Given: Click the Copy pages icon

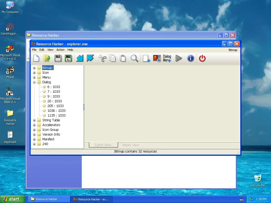Looking at the screenshot, I should pos(112,58).
